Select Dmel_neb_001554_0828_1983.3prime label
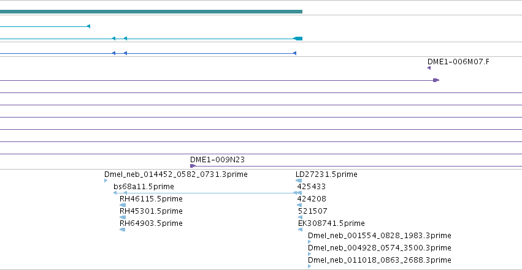Screen dimensions: 522x270 [x=380, y=236]
